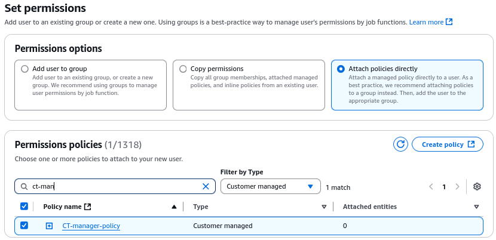This screenshot has width=496, height=240.
Task: Sort by Policy name ascending arrow
Action: (x=174, y=207)
